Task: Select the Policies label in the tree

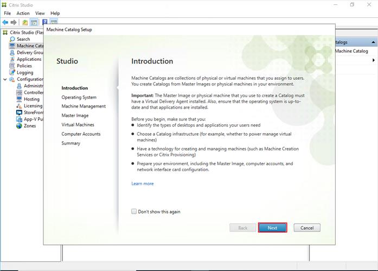Action: click(x=24, y=66)
